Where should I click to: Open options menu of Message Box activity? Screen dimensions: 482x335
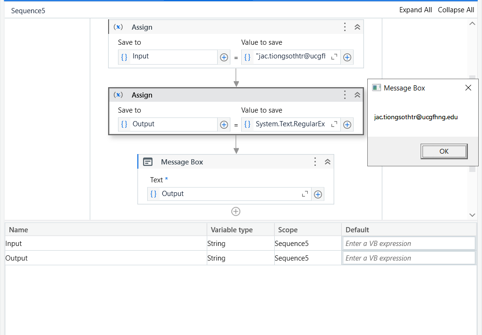[315, 162]
